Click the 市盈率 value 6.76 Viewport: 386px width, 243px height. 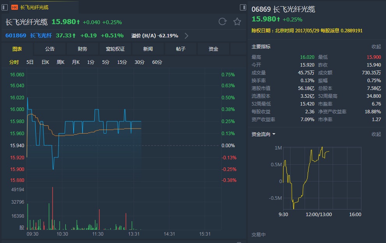[x=376, y=104]
